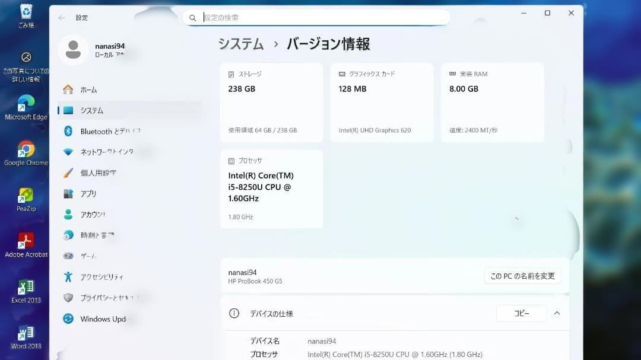The width and height of the screenshot is (641, 360).
Task: Collapse the デバイスの仕様 section
Action: coord(556,313)
